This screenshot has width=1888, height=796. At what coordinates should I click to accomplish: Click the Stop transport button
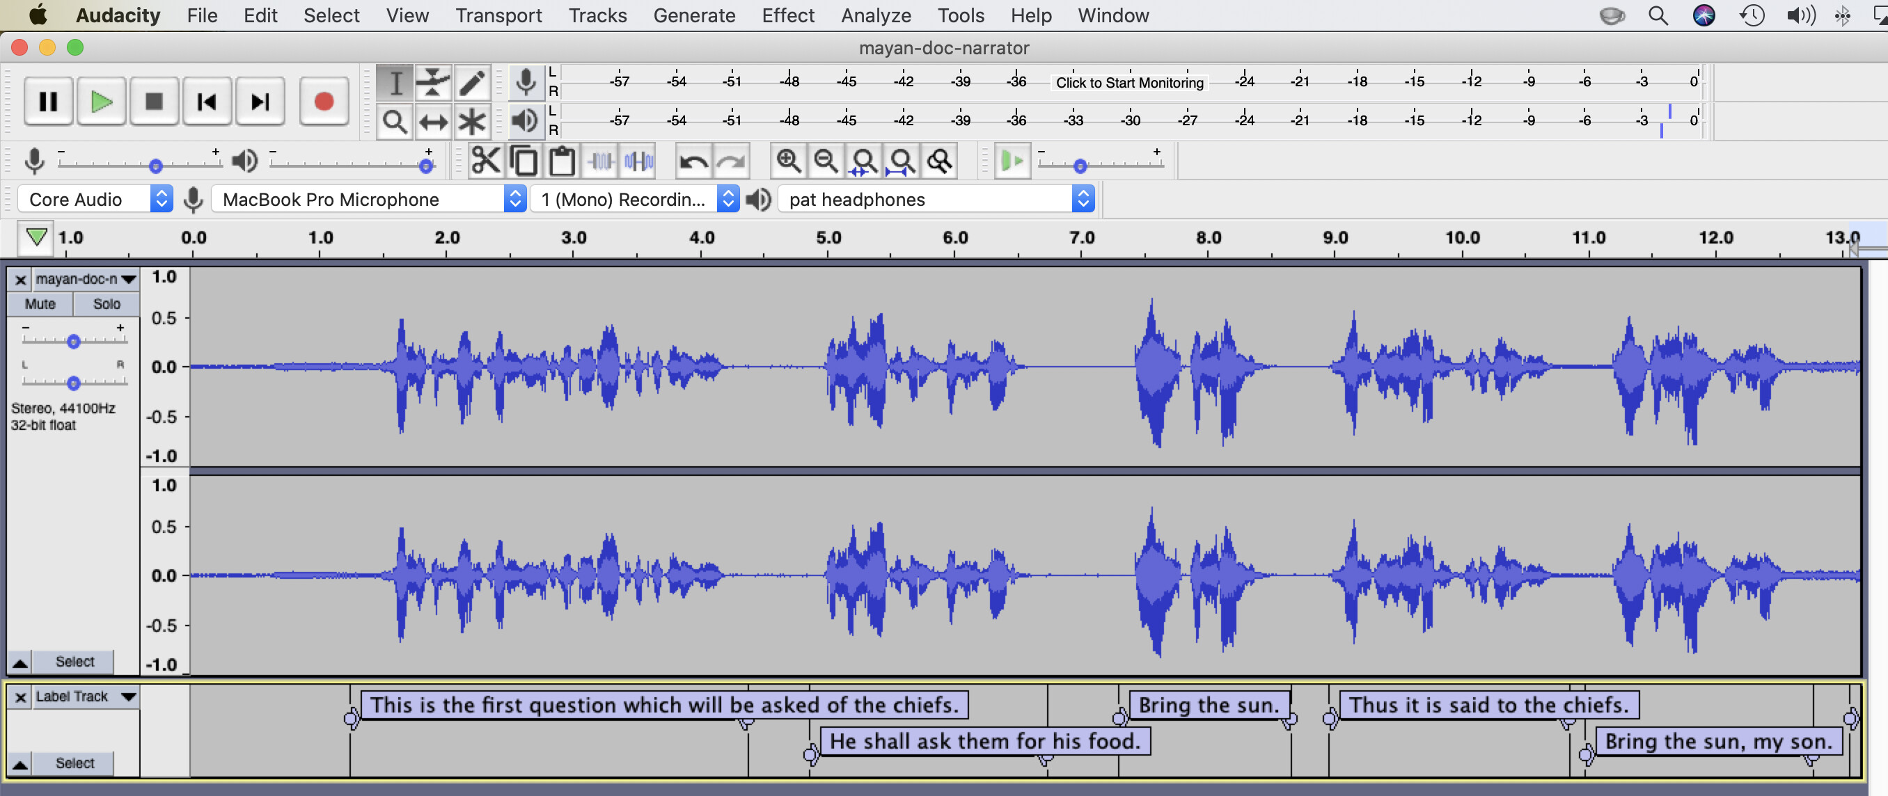pos(154,101)
